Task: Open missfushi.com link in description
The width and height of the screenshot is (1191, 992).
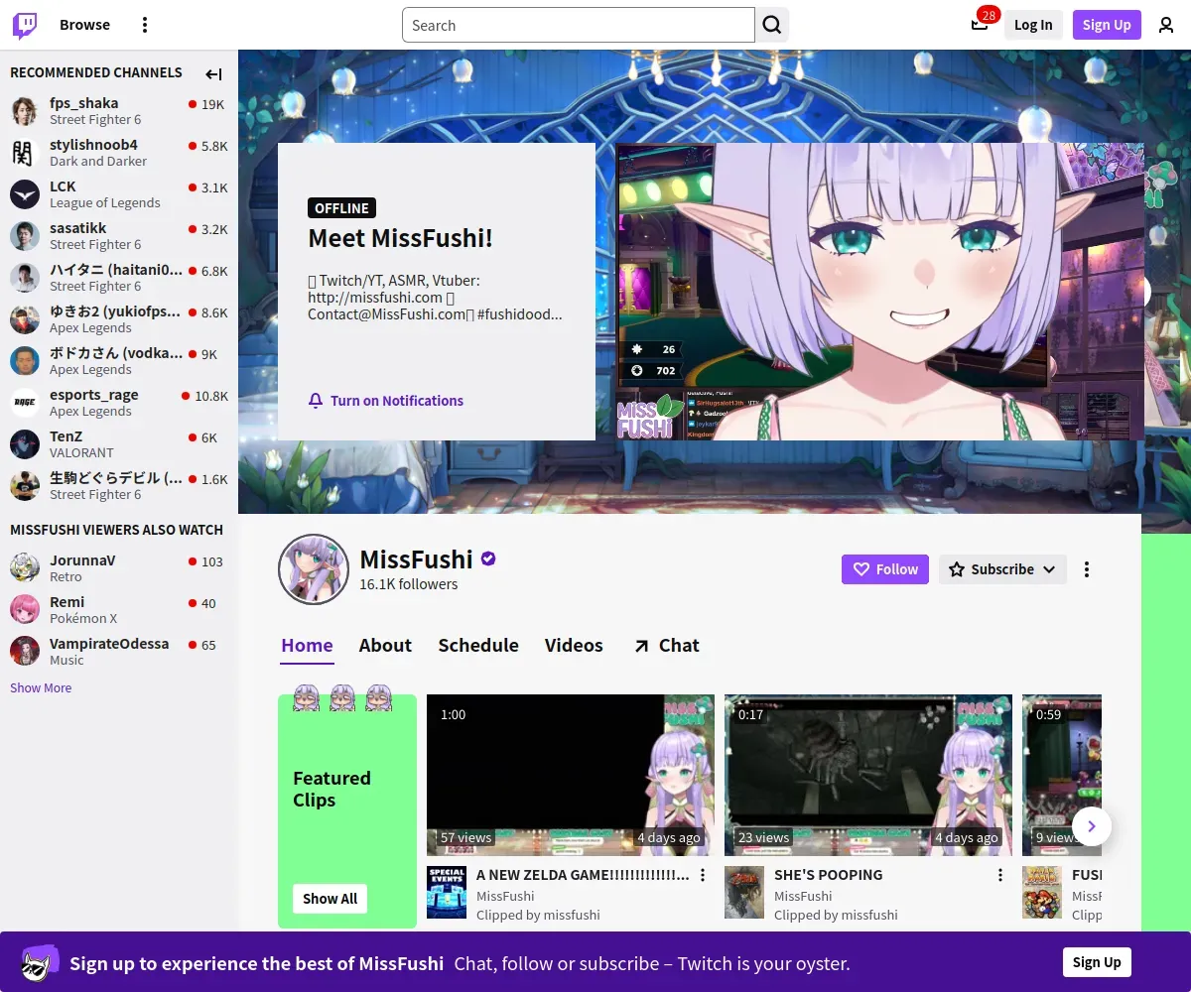Action: 375,298
